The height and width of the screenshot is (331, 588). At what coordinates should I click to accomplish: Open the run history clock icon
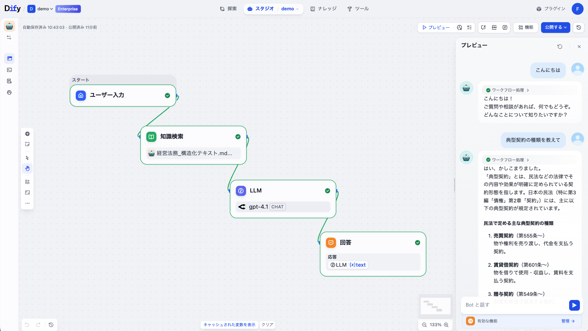coord(459,27)
